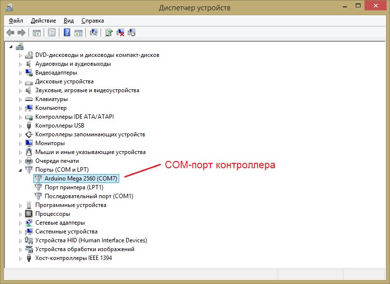Click the Update driver software icon
The image size is (390, 284).
coord(109,32)
